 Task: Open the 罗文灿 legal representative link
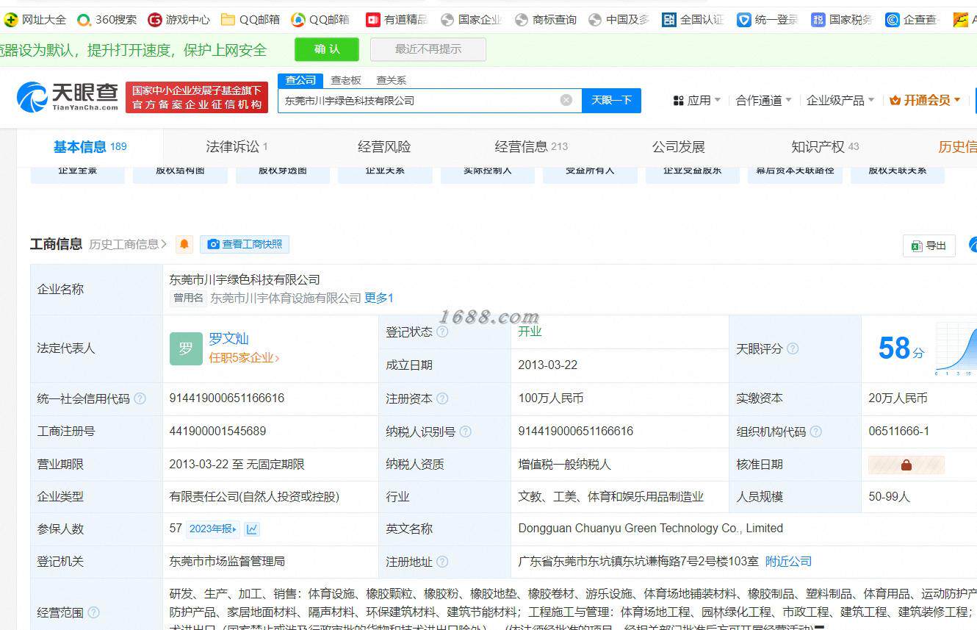(x=229, y=339)
